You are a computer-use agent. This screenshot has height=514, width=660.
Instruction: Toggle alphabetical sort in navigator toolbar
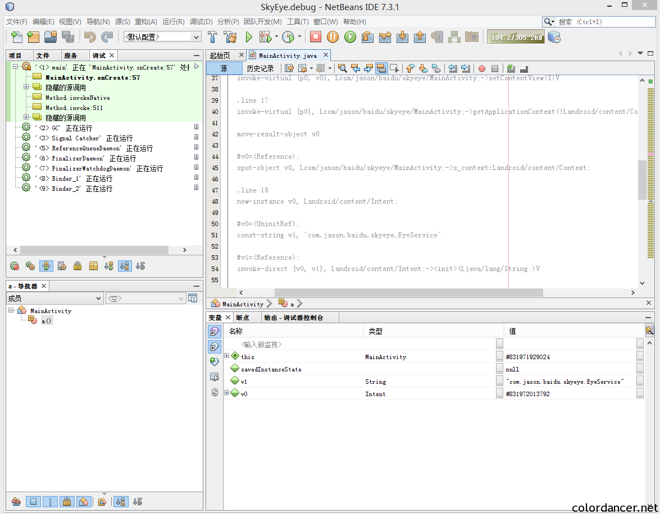pos(121,502)
